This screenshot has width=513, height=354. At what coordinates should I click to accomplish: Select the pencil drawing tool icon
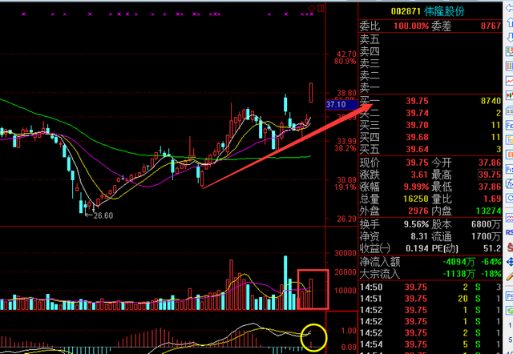point(508,277)
